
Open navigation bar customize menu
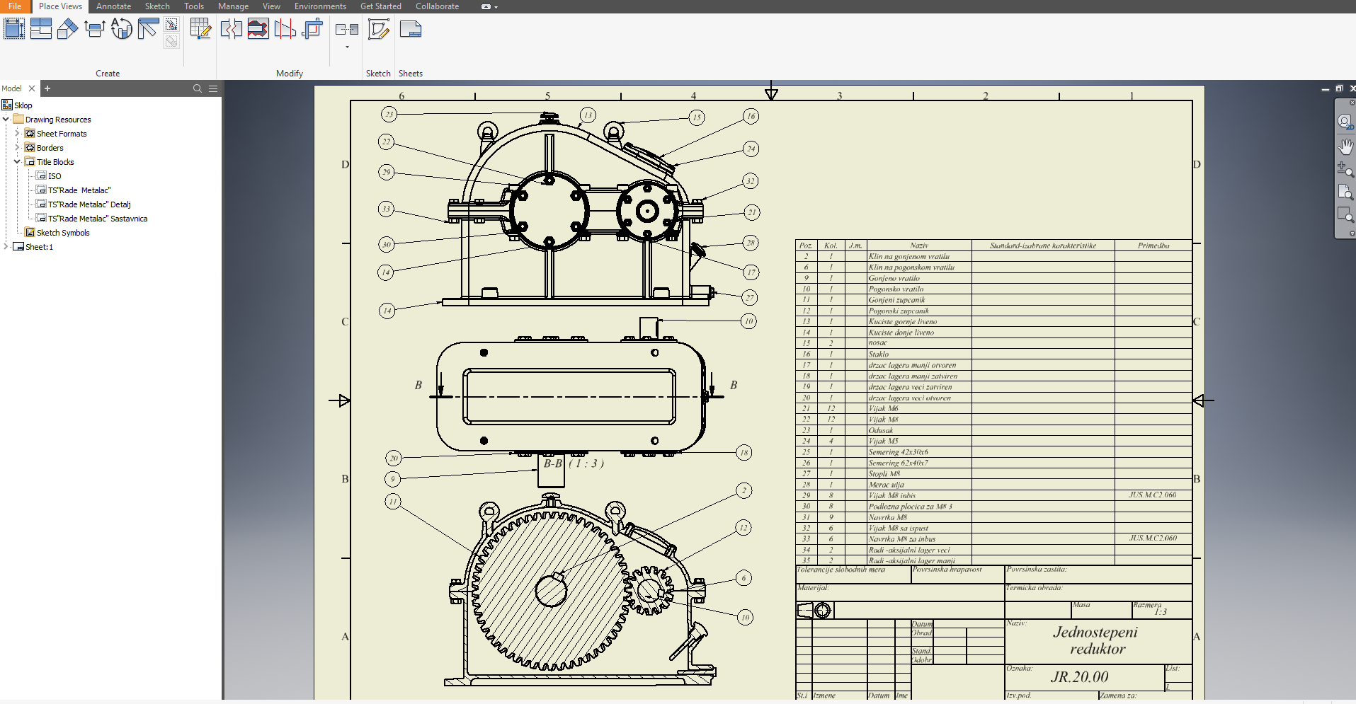click(x=1352, y=233)
